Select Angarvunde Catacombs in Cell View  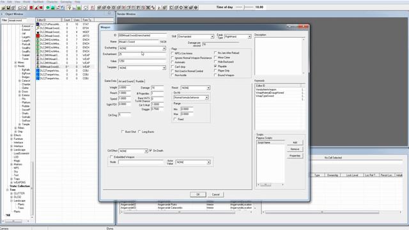click(x=170, y=208)
